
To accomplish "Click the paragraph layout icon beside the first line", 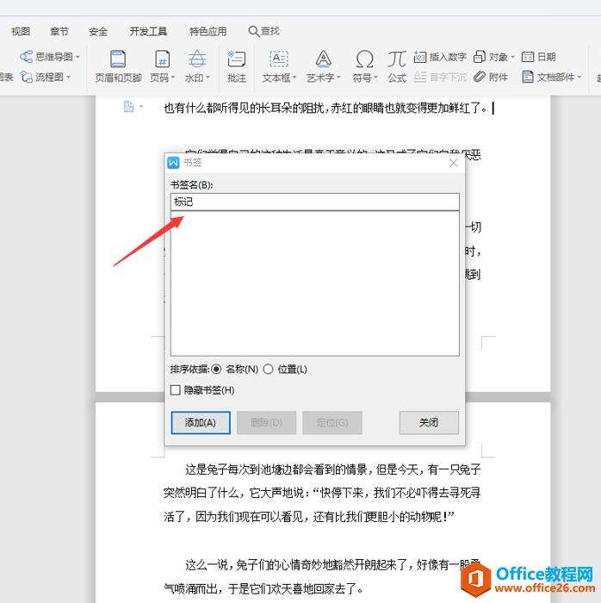I will pyautogui.click(x=129, y=107).
